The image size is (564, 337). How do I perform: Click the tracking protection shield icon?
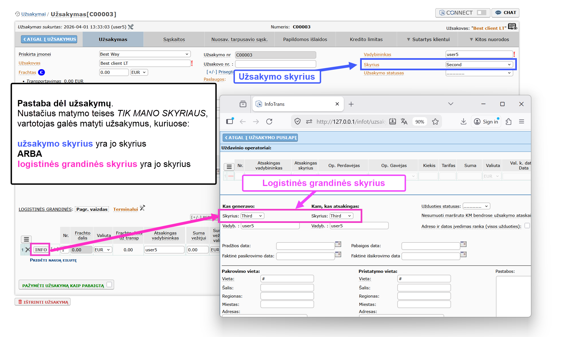click(x=298, y=122)
